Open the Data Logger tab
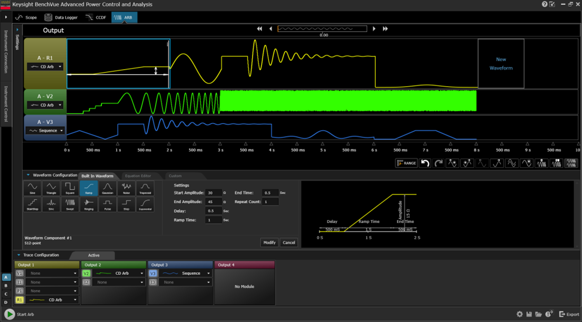This screenshot has width=582, height=322. click(61, 17)
